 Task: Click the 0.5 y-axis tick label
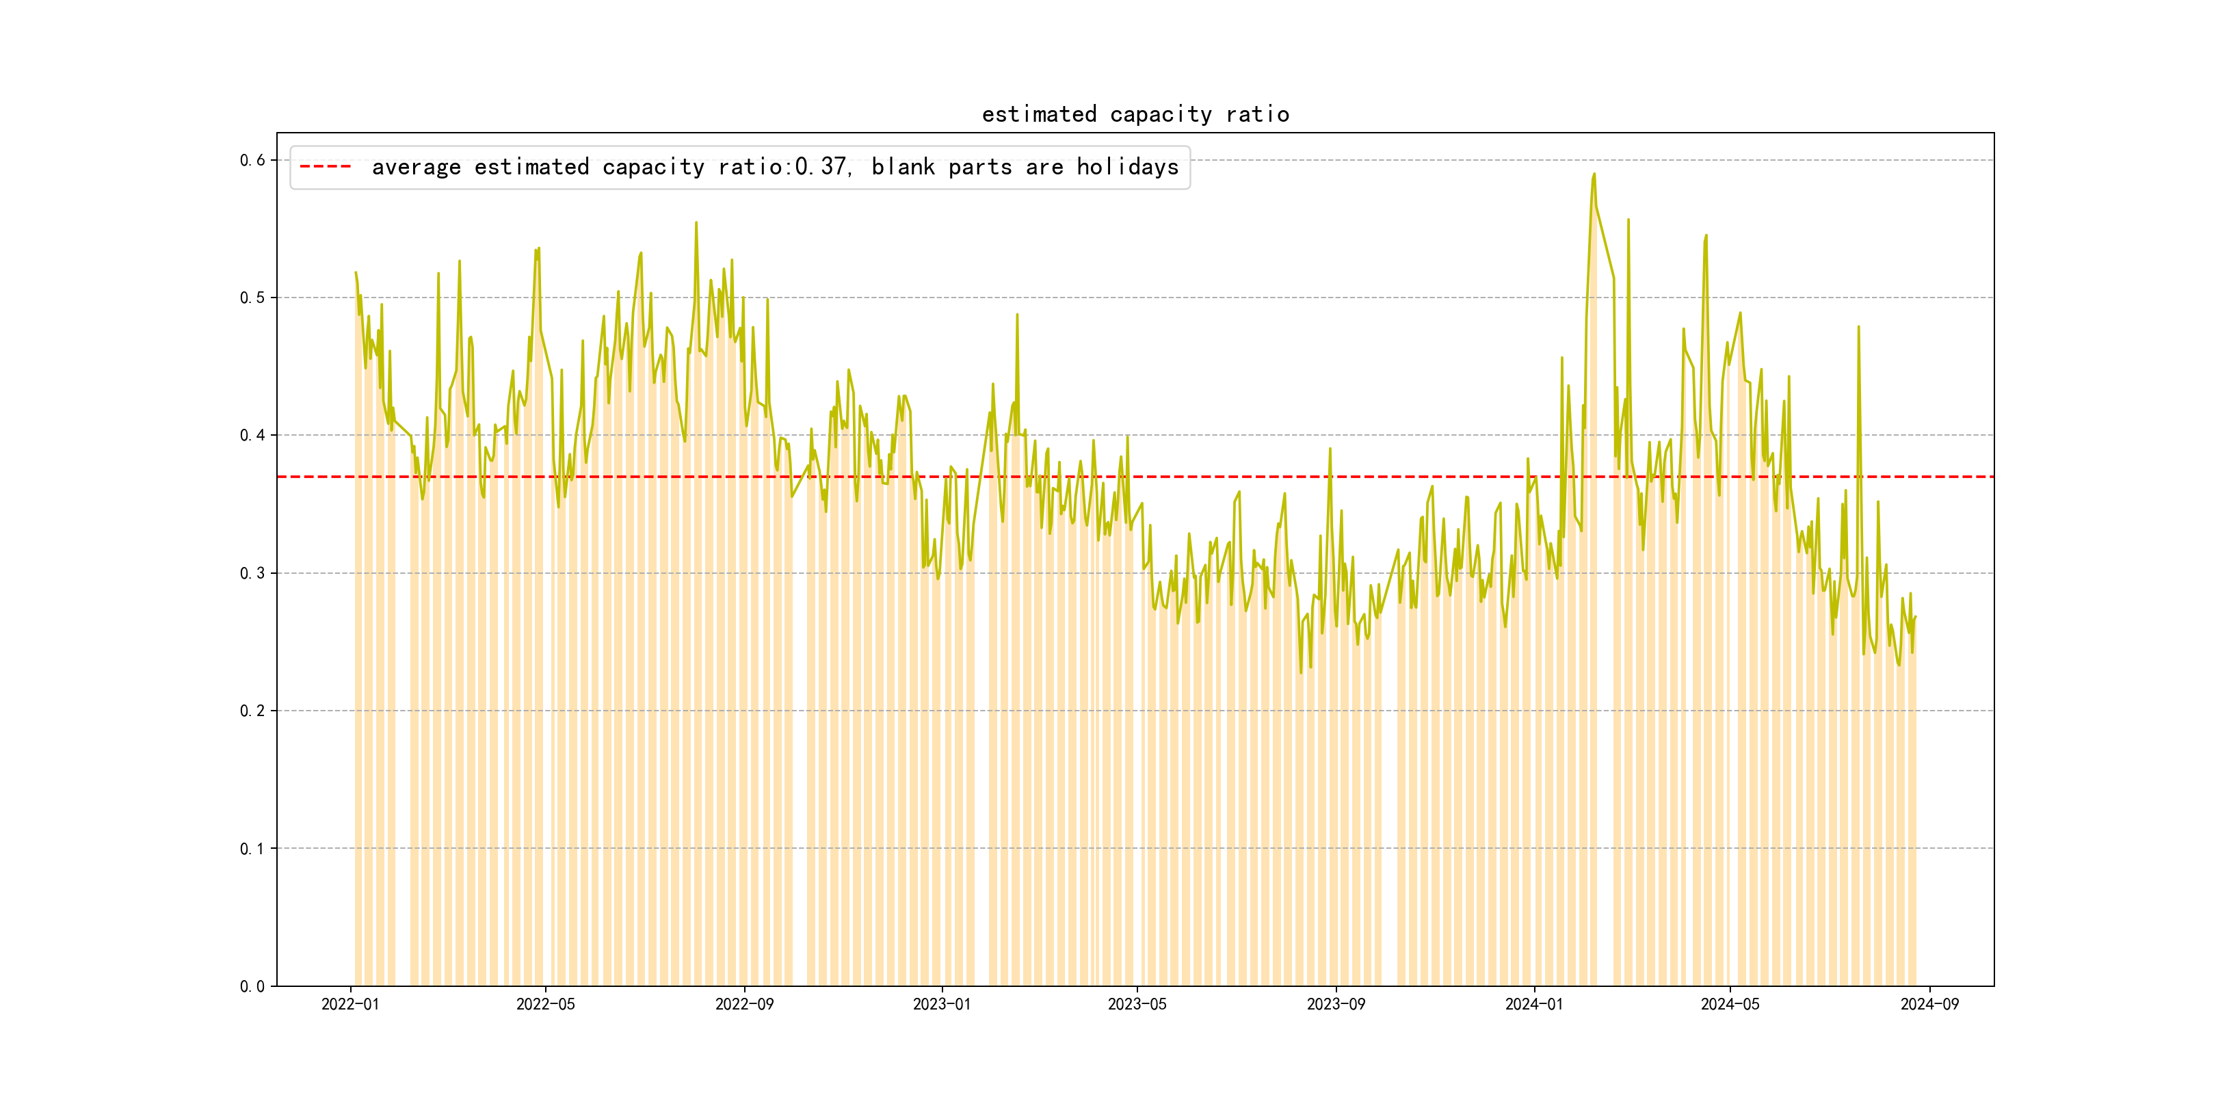point(252,298)
